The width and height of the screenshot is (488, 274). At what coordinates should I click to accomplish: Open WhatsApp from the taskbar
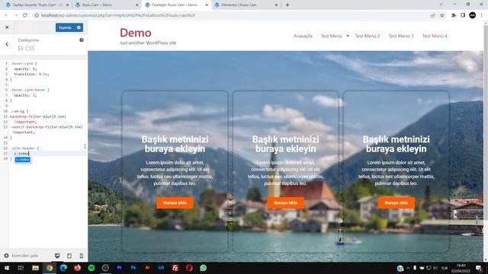[x=204, y=268]
